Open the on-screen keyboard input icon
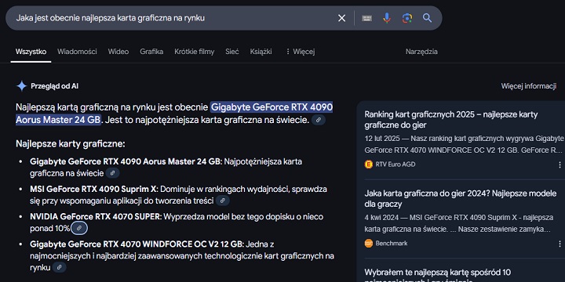Image resolution: width=565 pixels, height=282 pixels. click(366, 18)
